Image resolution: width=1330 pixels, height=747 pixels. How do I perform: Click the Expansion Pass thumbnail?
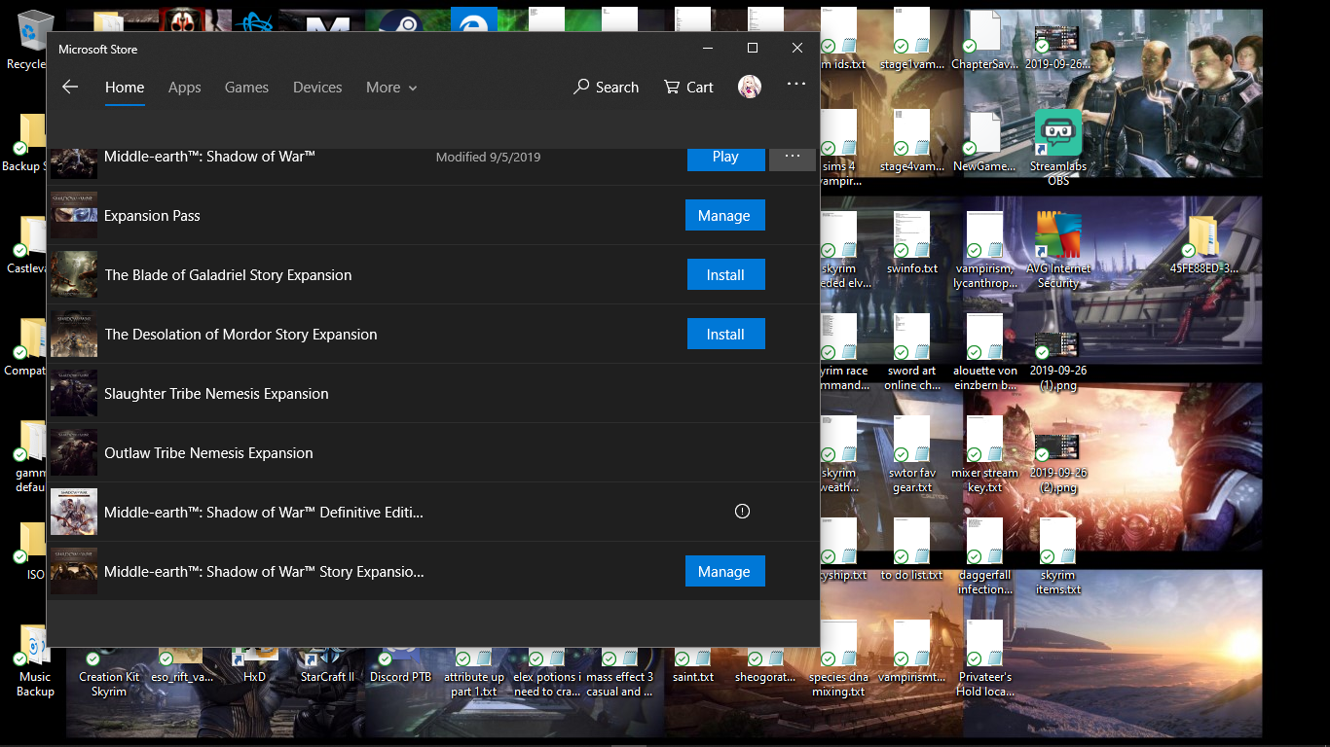click(x=74, y=216)
